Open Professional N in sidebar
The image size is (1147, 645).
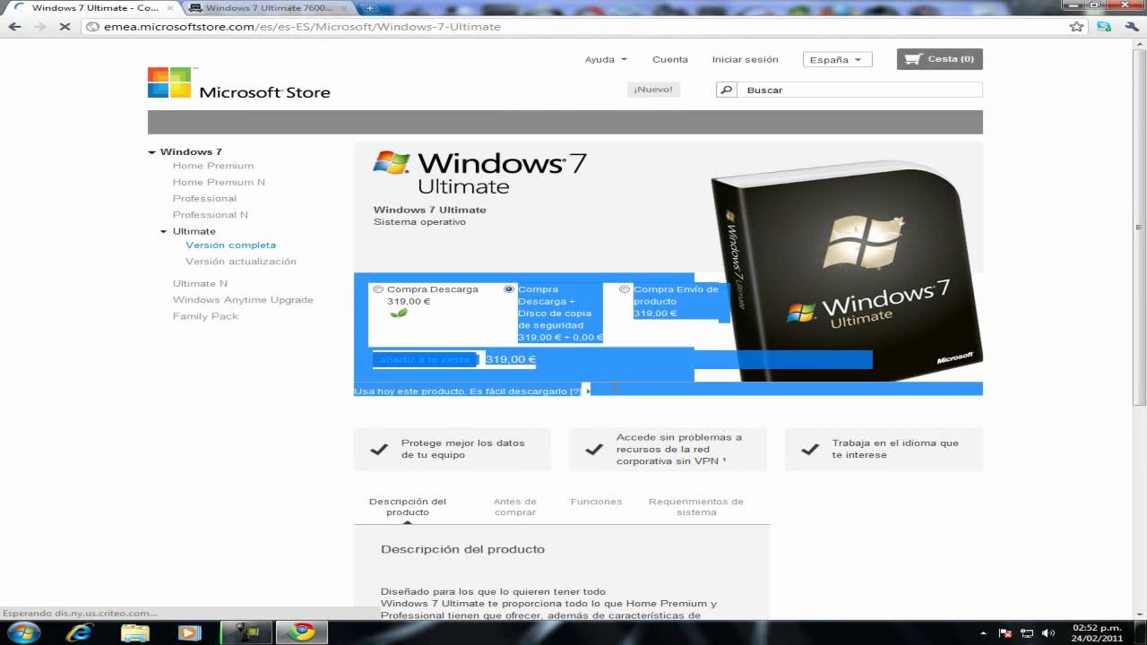point(211,214)
